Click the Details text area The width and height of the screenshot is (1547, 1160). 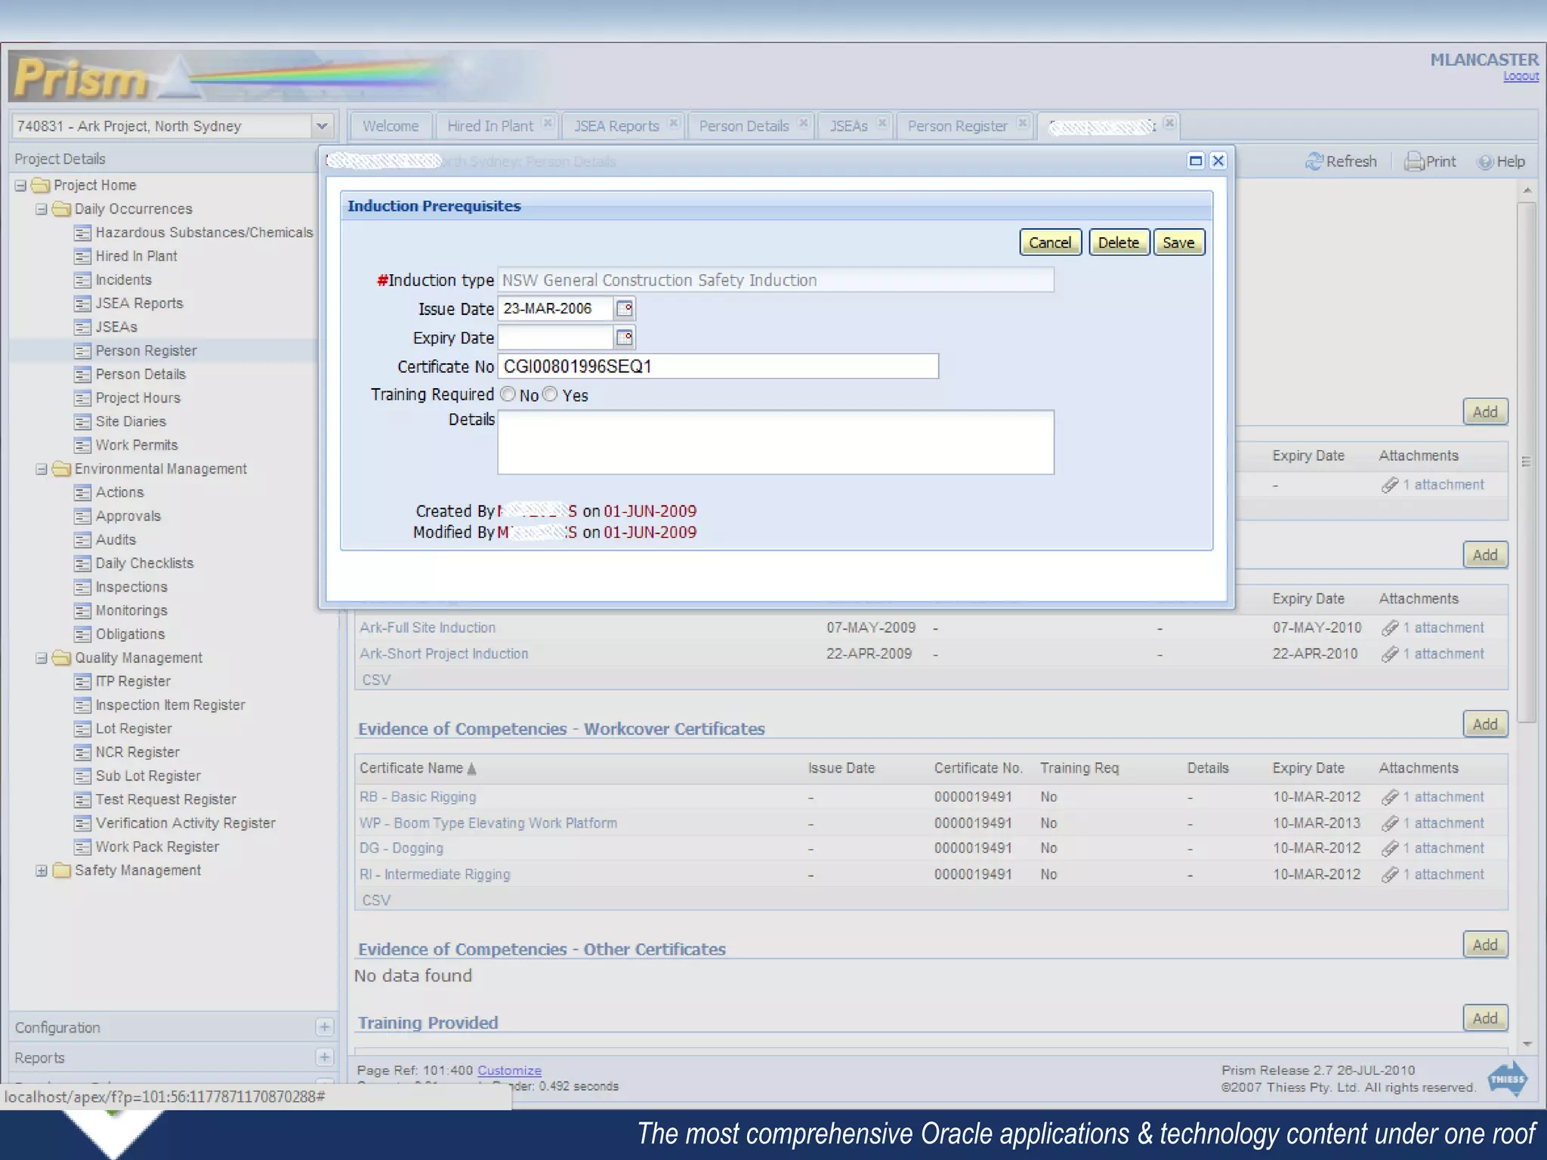pyautogui.click(x=776, y=443)
